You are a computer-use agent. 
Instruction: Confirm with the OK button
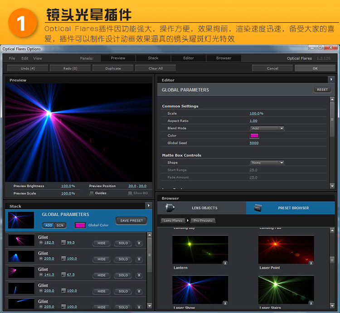315,68
